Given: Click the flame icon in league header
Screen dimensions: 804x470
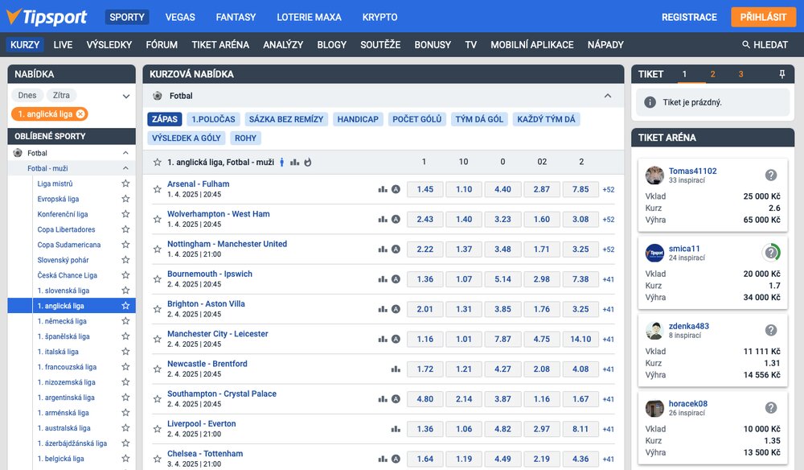Looking at the screenshot, I should tap(308, 163).
